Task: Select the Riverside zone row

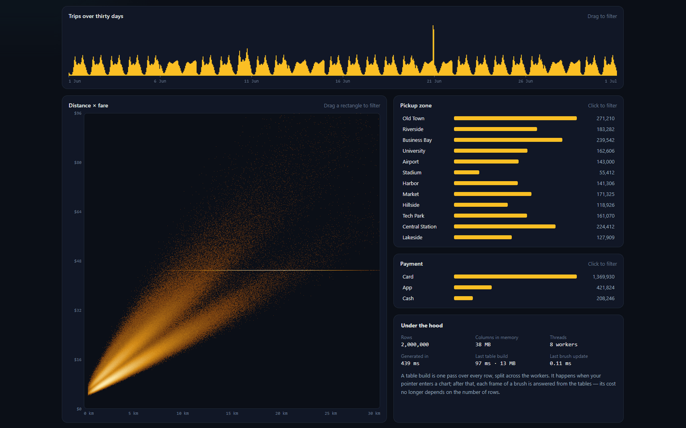Action: (x=508, y=129)
